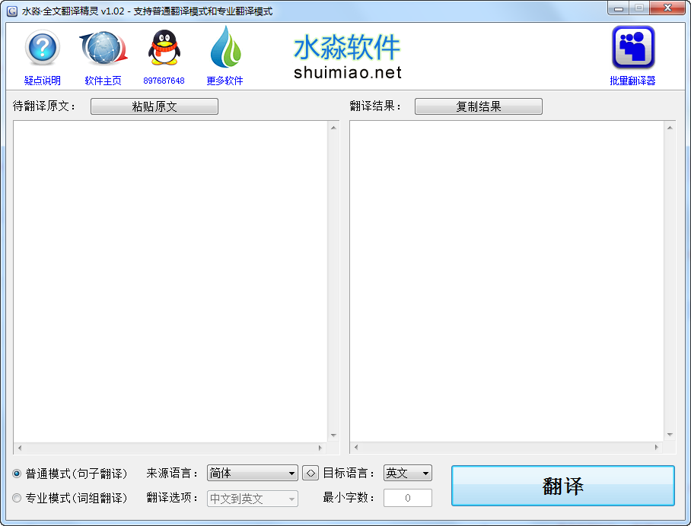This screenshot has height=526, width=691.
Task: Open the 翻译选项 中文到英文 dropdown
Action: [x=253, y=499]
